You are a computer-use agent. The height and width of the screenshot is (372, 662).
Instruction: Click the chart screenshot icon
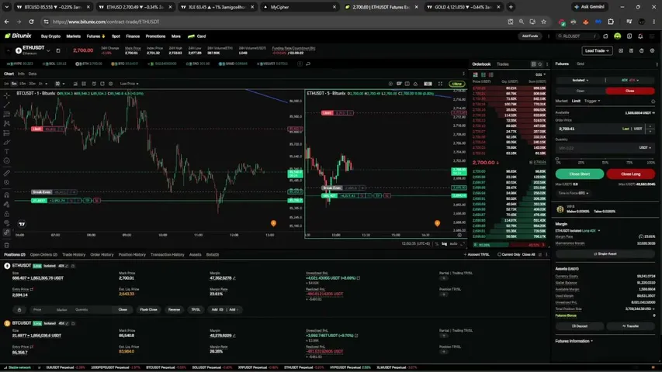coord(102,84)
